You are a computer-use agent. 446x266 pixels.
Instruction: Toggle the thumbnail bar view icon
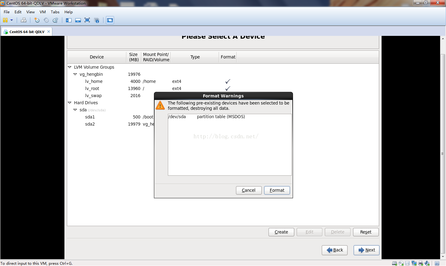click(78, 20)
